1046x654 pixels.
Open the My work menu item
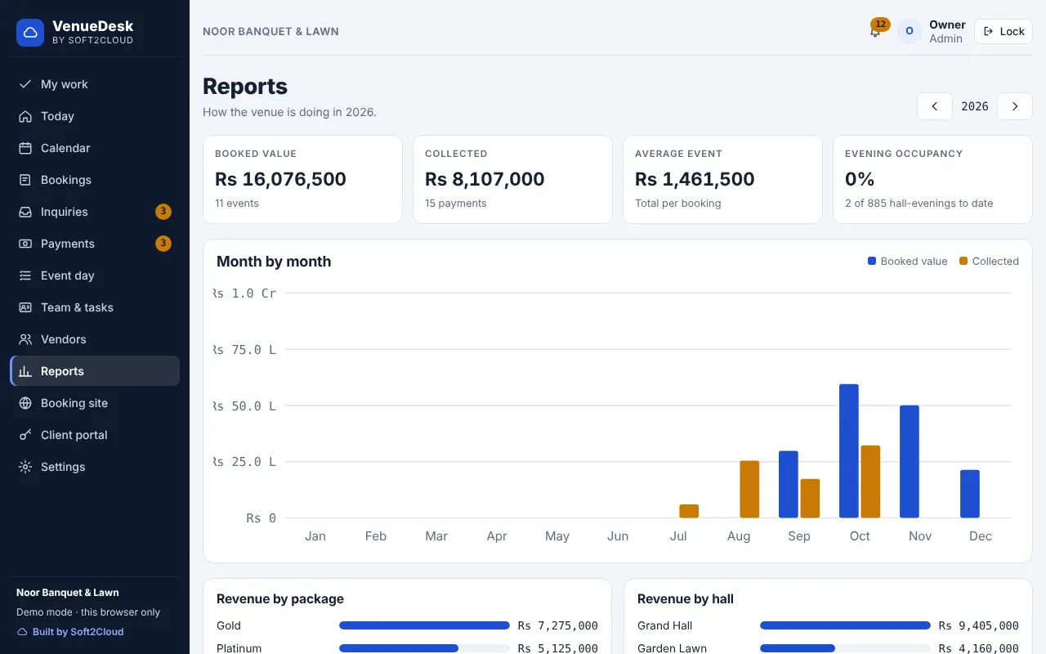point(95,84)
